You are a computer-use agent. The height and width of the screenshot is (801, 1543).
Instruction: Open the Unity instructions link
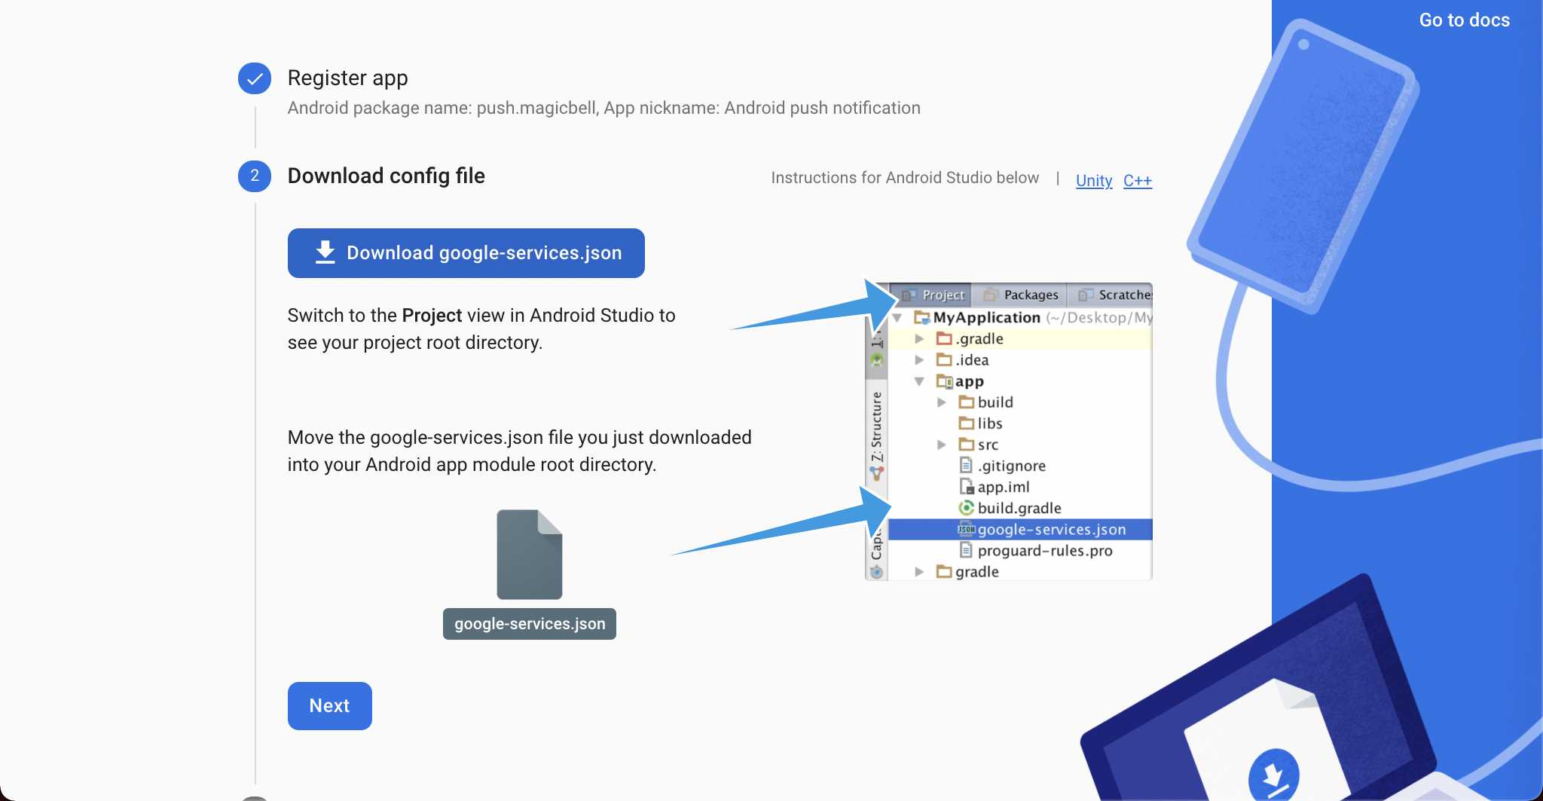click(x=1094, y=181)
